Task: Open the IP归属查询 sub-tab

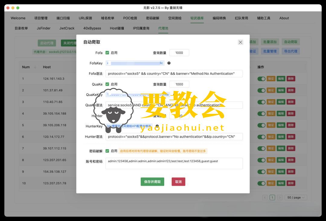Action: (141, 28)
